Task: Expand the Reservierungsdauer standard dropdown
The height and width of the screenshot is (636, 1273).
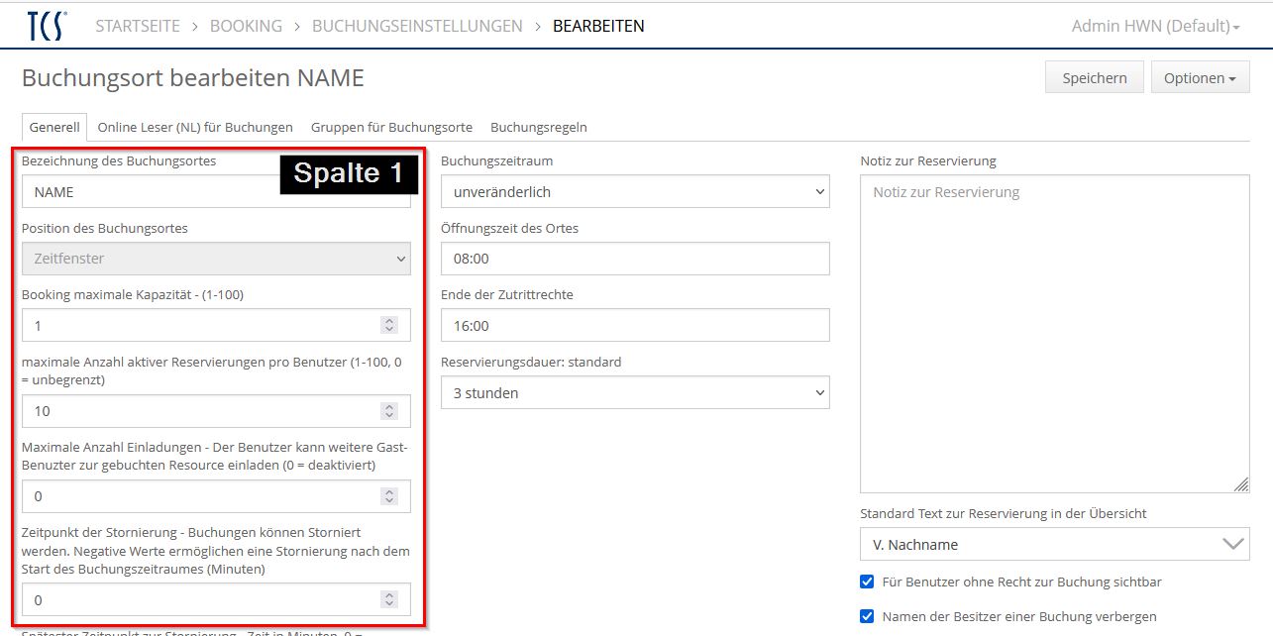Action: coord(634,393)
